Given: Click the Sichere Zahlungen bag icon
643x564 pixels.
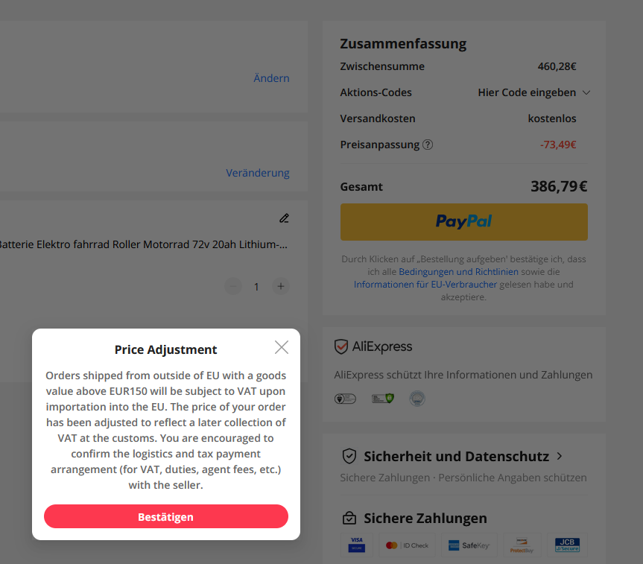Looking at the screenshot, I should point(349,518).
